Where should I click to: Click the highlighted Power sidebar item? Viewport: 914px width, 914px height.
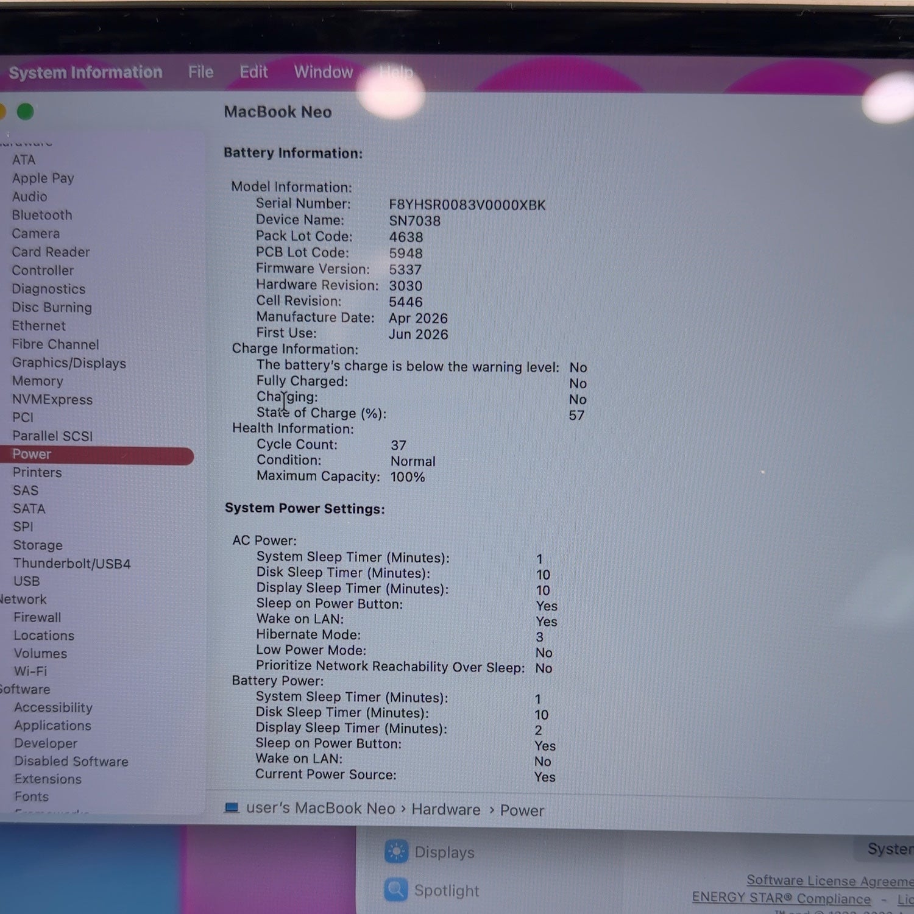96,455
